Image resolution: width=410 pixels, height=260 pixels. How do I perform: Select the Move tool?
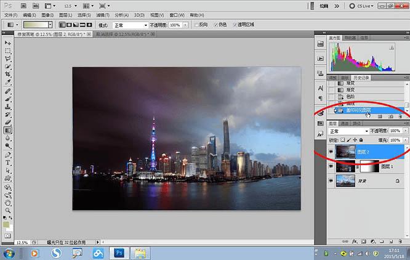(8, 43)
